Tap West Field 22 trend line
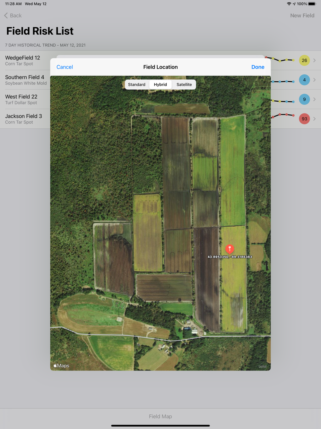321x429 pixels. [283, 101]
